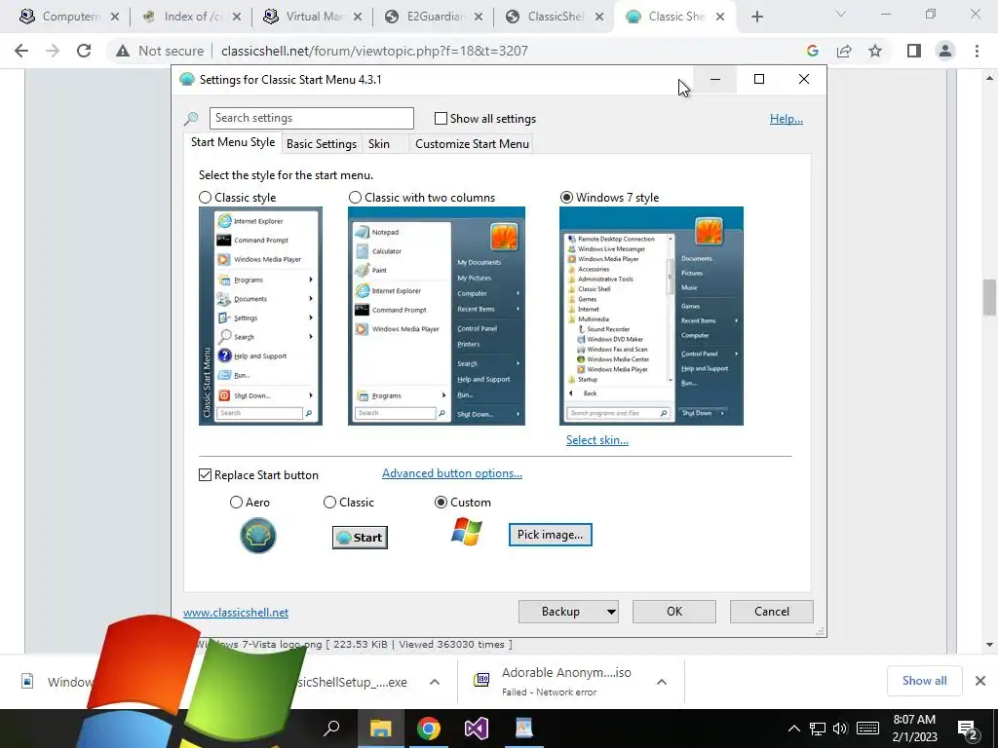This screenshot has width=998, height=748.
Task: Open the browser side panel
Action: tap(914, 51)
